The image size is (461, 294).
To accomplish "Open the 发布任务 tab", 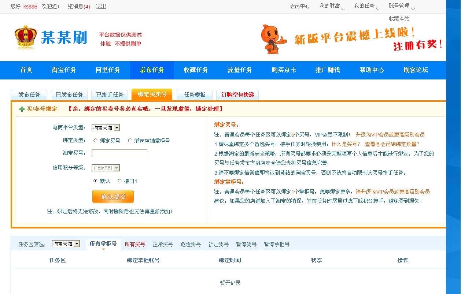I will point(29,95).
